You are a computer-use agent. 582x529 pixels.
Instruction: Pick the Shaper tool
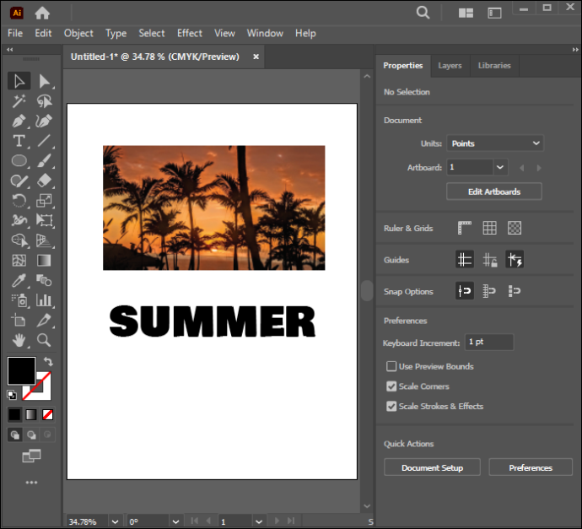19,181
